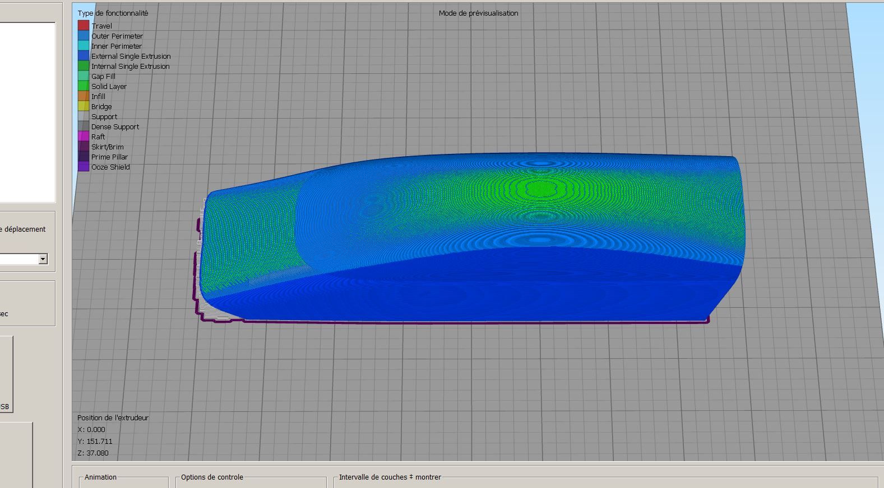The image size is (884, 488).
Task: Click the partially visible USB button
Action: 6,374
